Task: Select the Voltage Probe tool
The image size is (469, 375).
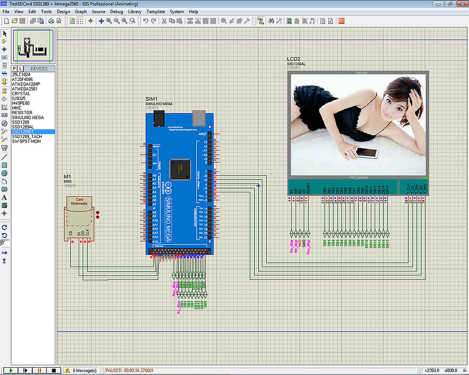Action: click(x=4, y=131)
